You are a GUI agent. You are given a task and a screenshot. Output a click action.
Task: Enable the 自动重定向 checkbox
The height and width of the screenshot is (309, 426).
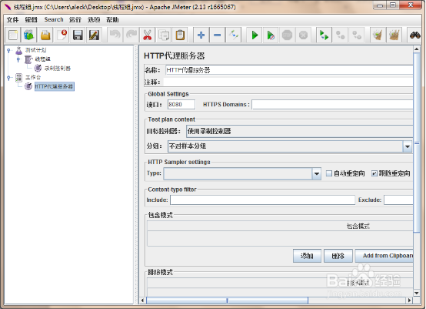pyautogui.click(x=329, y=173)
